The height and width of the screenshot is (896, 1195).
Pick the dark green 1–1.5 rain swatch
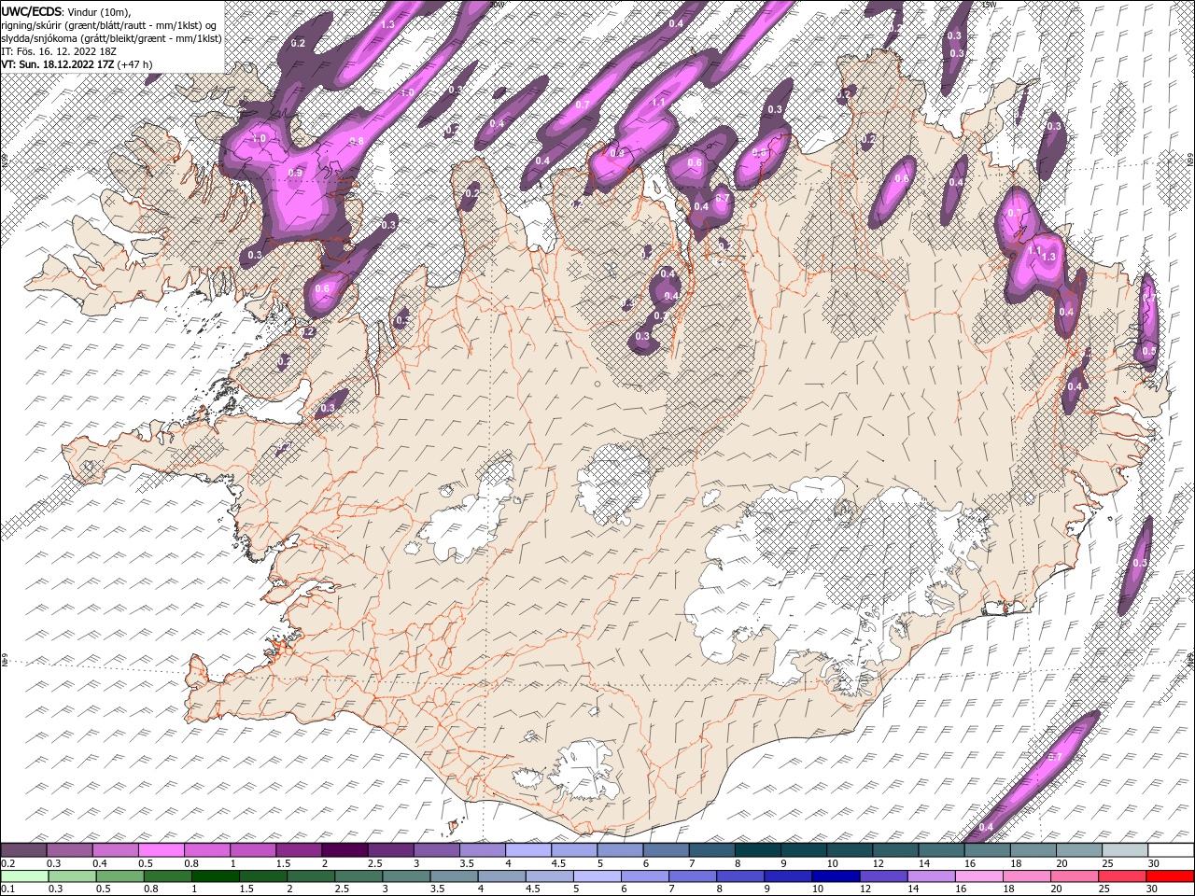[217, 875]
